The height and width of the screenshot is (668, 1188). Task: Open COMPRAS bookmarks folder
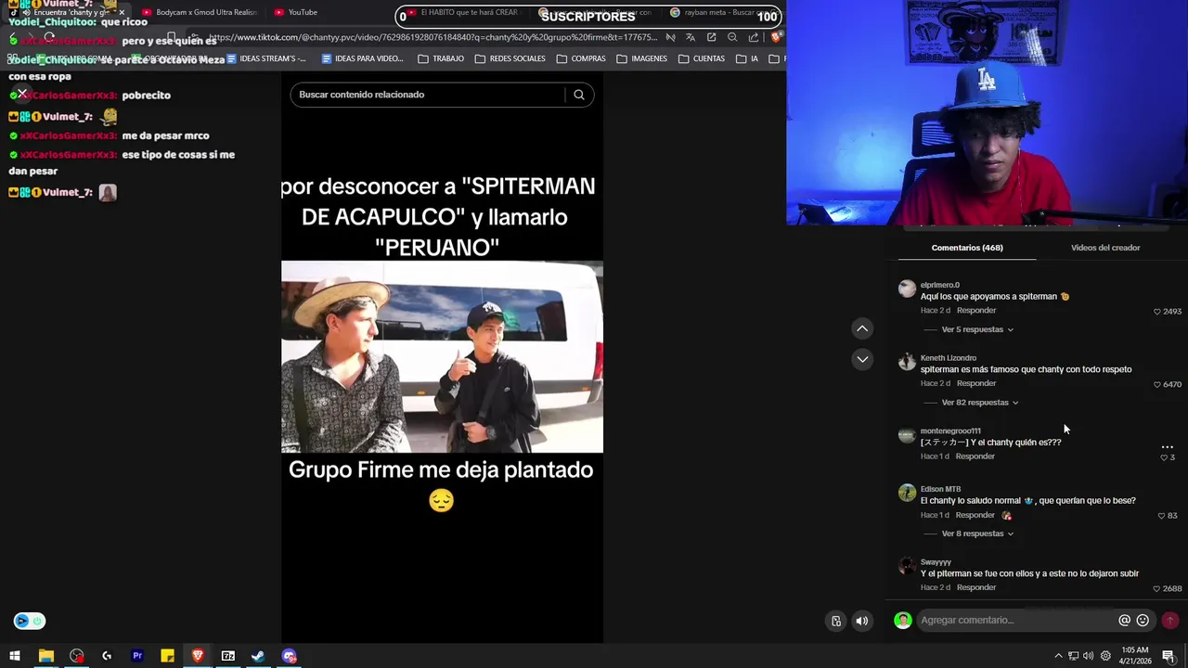[581, 58]
